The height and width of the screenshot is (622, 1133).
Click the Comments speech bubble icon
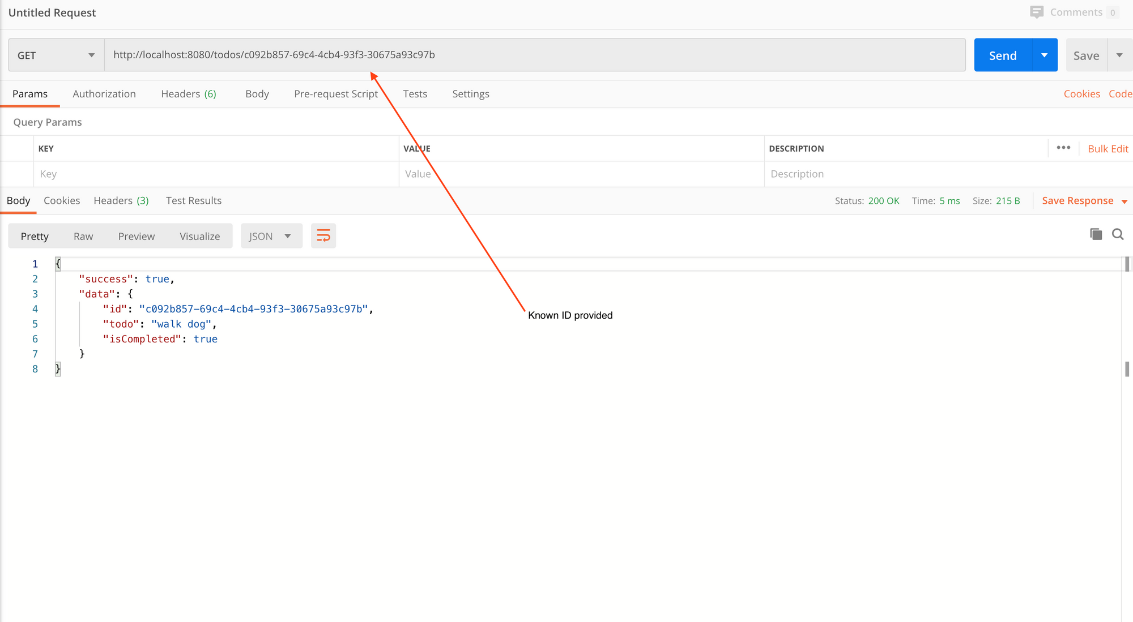click(1037, 12)
